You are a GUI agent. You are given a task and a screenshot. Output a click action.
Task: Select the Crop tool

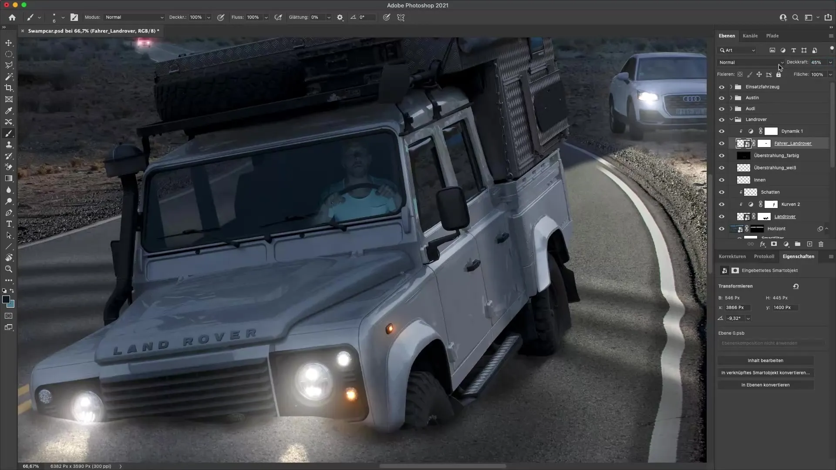pos(9,88)
